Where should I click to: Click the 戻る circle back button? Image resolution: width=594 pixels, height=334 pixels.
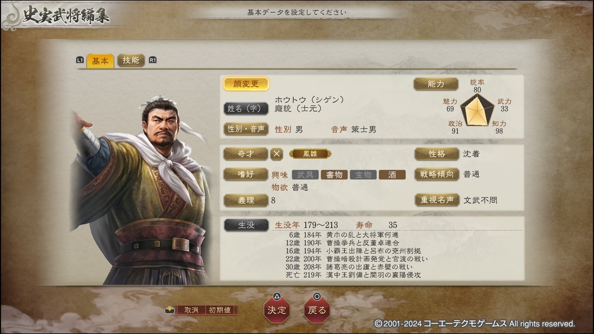pos(317,310)
